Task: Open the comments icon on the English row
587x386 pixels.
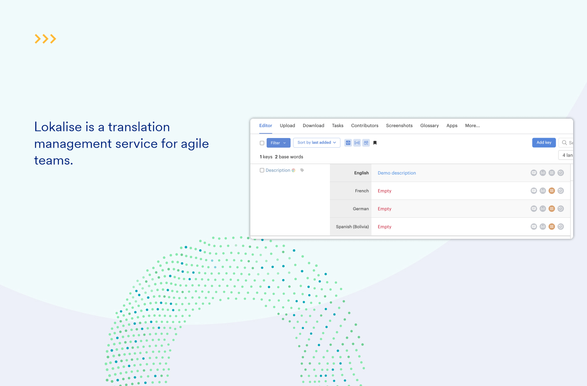Action: coord(534,173)
